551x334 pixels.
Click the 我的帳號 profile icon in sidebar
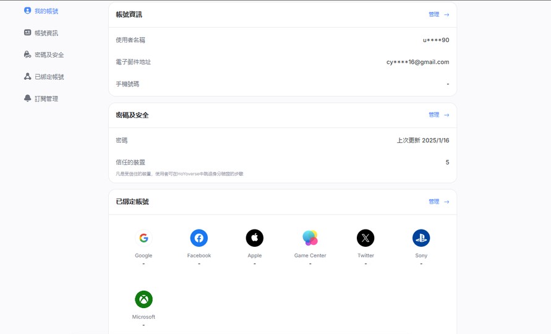click(x=27, y=11)
